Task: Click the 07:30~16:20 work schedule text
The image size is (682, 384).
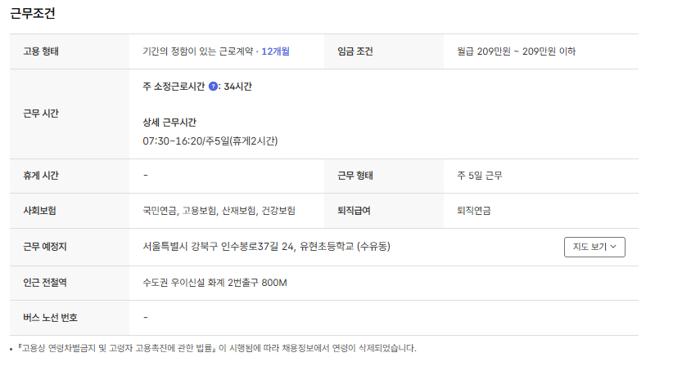Action: tap(210, 141)
